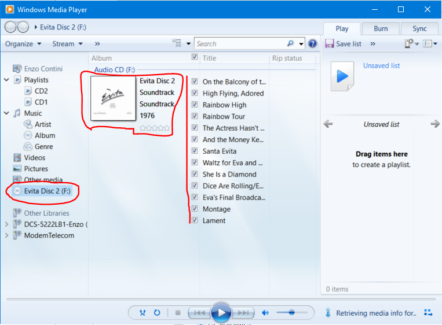
Task: Switch to the Burn tab
Action: tap(381, 28)
